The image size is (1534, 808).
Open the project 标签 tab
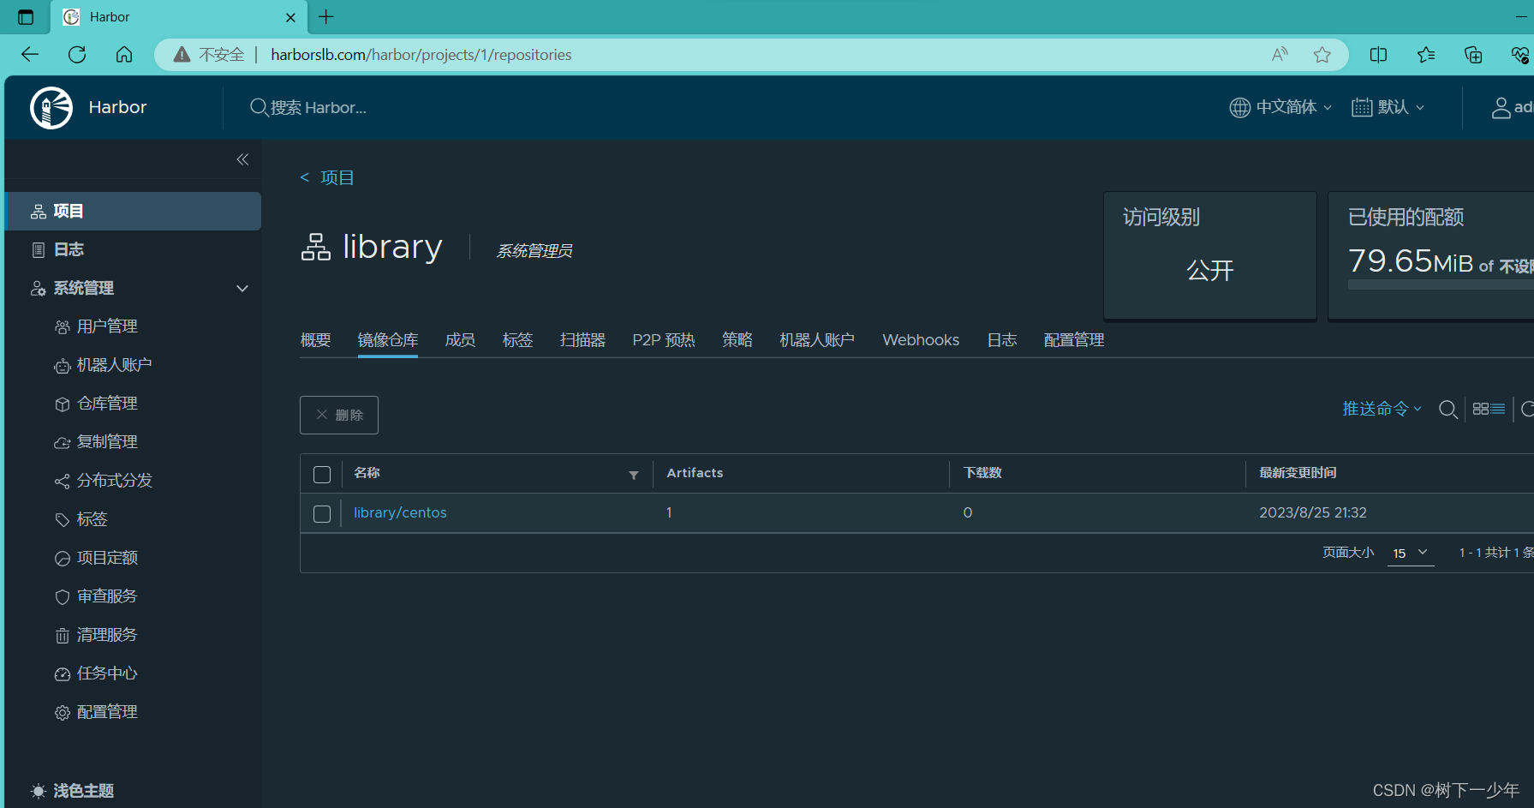point(517,340)
